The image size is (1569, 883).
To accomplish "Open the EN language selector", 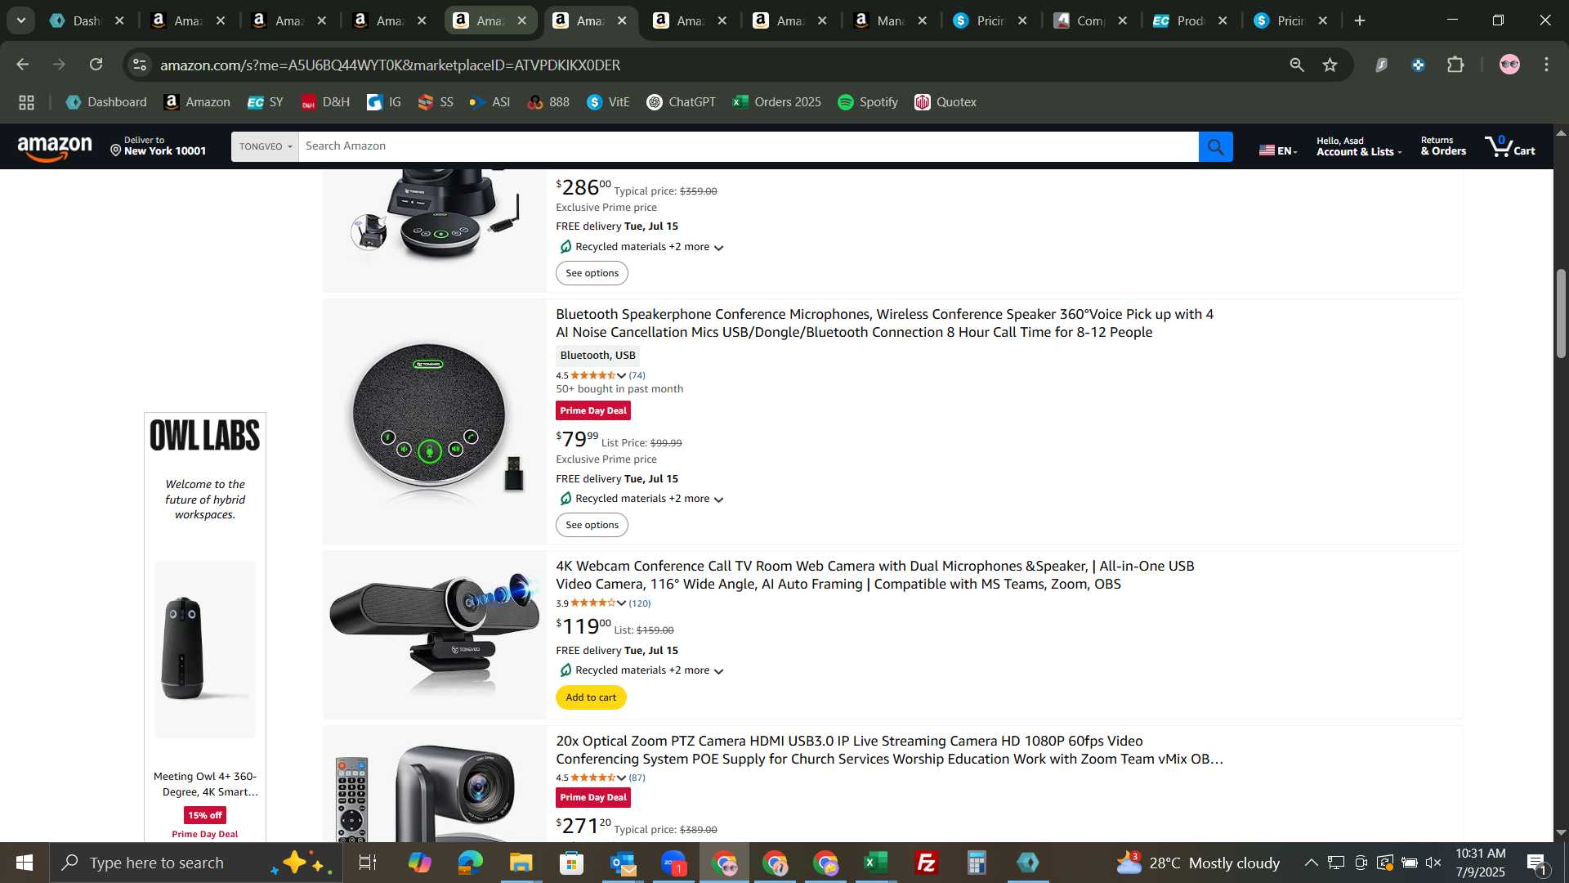I will pos(1278,150).
